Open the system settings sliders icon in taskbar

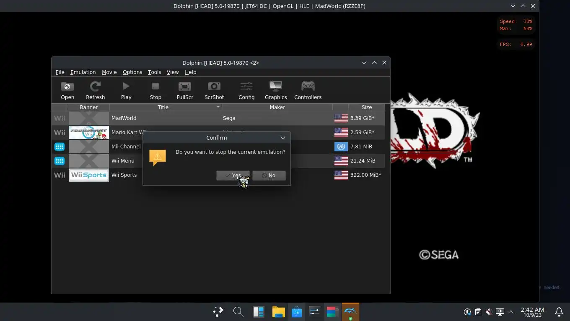pos(314,312)
